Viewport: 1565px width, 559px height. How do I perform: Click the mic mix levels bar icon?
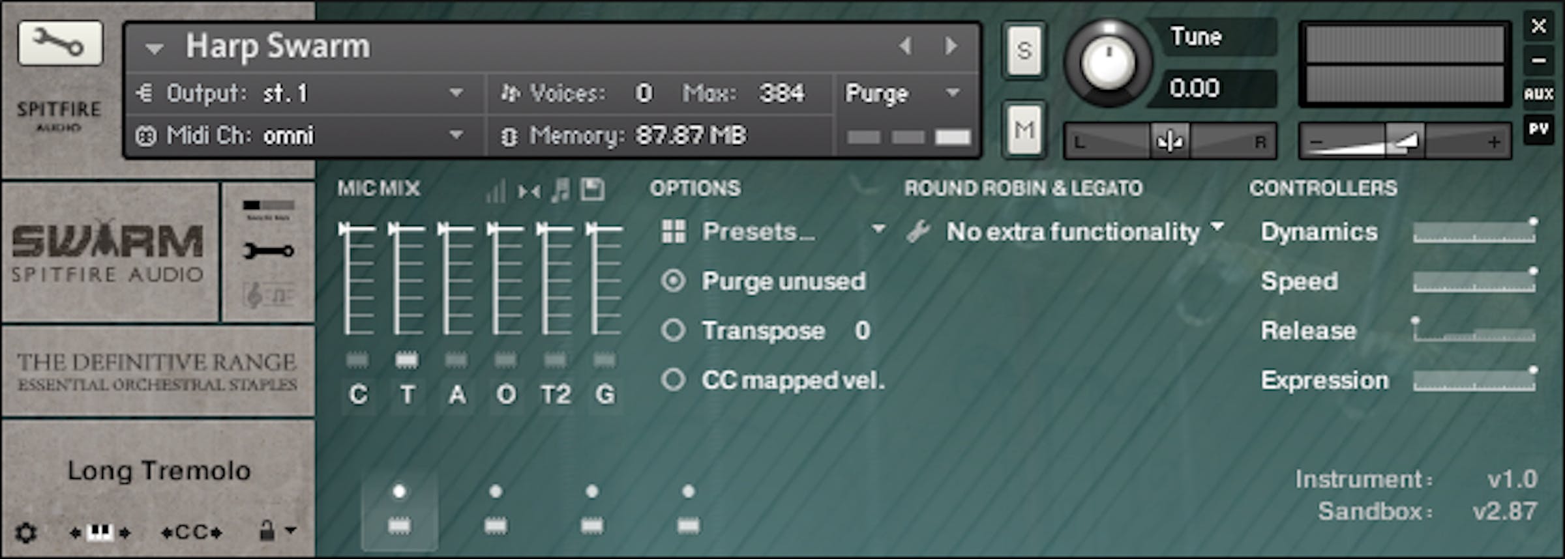[x=496, y=191]
